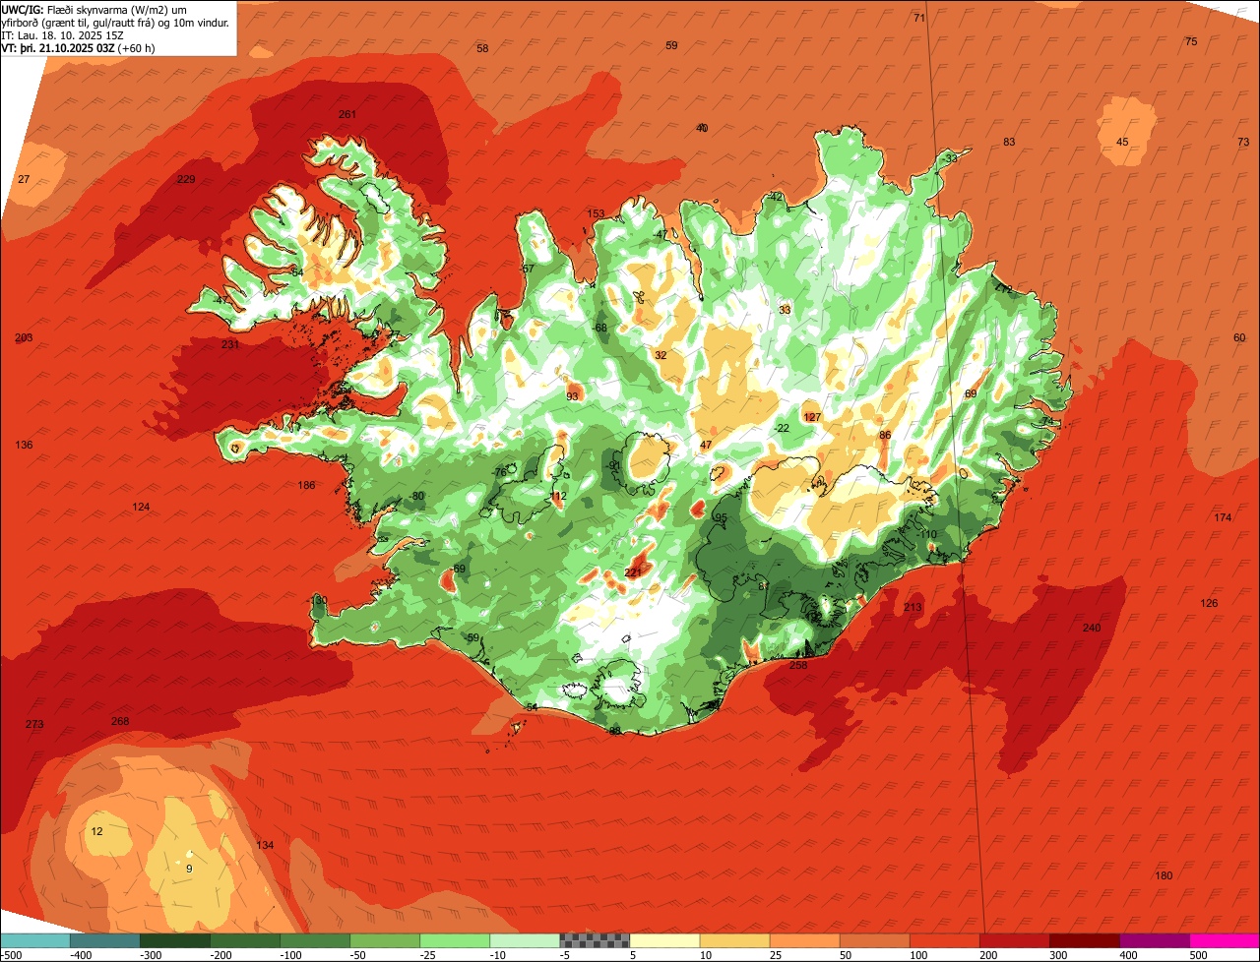
Task: Click the value 73 at the right edge
Action: coord(1243,142)
